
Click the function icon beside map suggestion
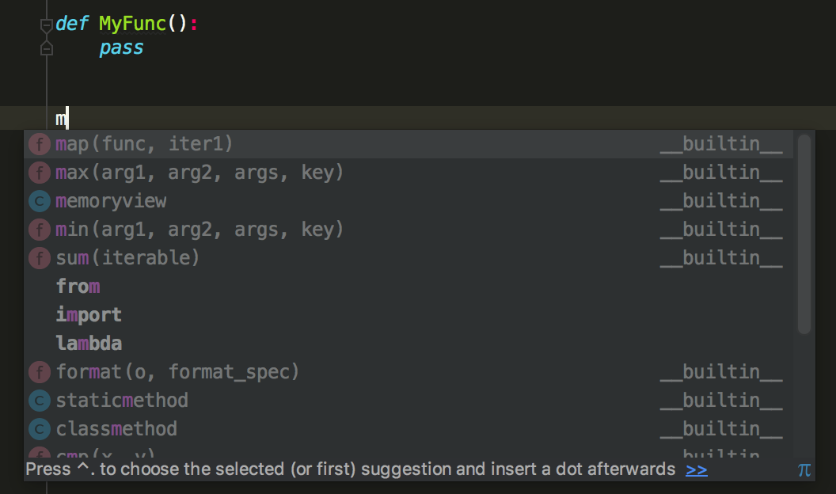[39, 144]
